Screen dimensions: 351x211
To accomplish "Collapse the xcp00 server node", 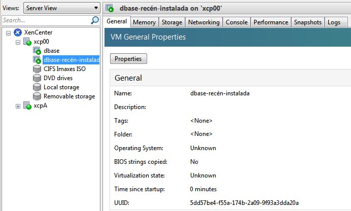I will (x=18, y=42).
